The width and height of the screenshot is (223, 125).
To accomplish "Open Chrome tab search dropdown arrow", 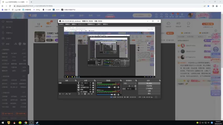I will pyautogui.click(x=204, y=2).
